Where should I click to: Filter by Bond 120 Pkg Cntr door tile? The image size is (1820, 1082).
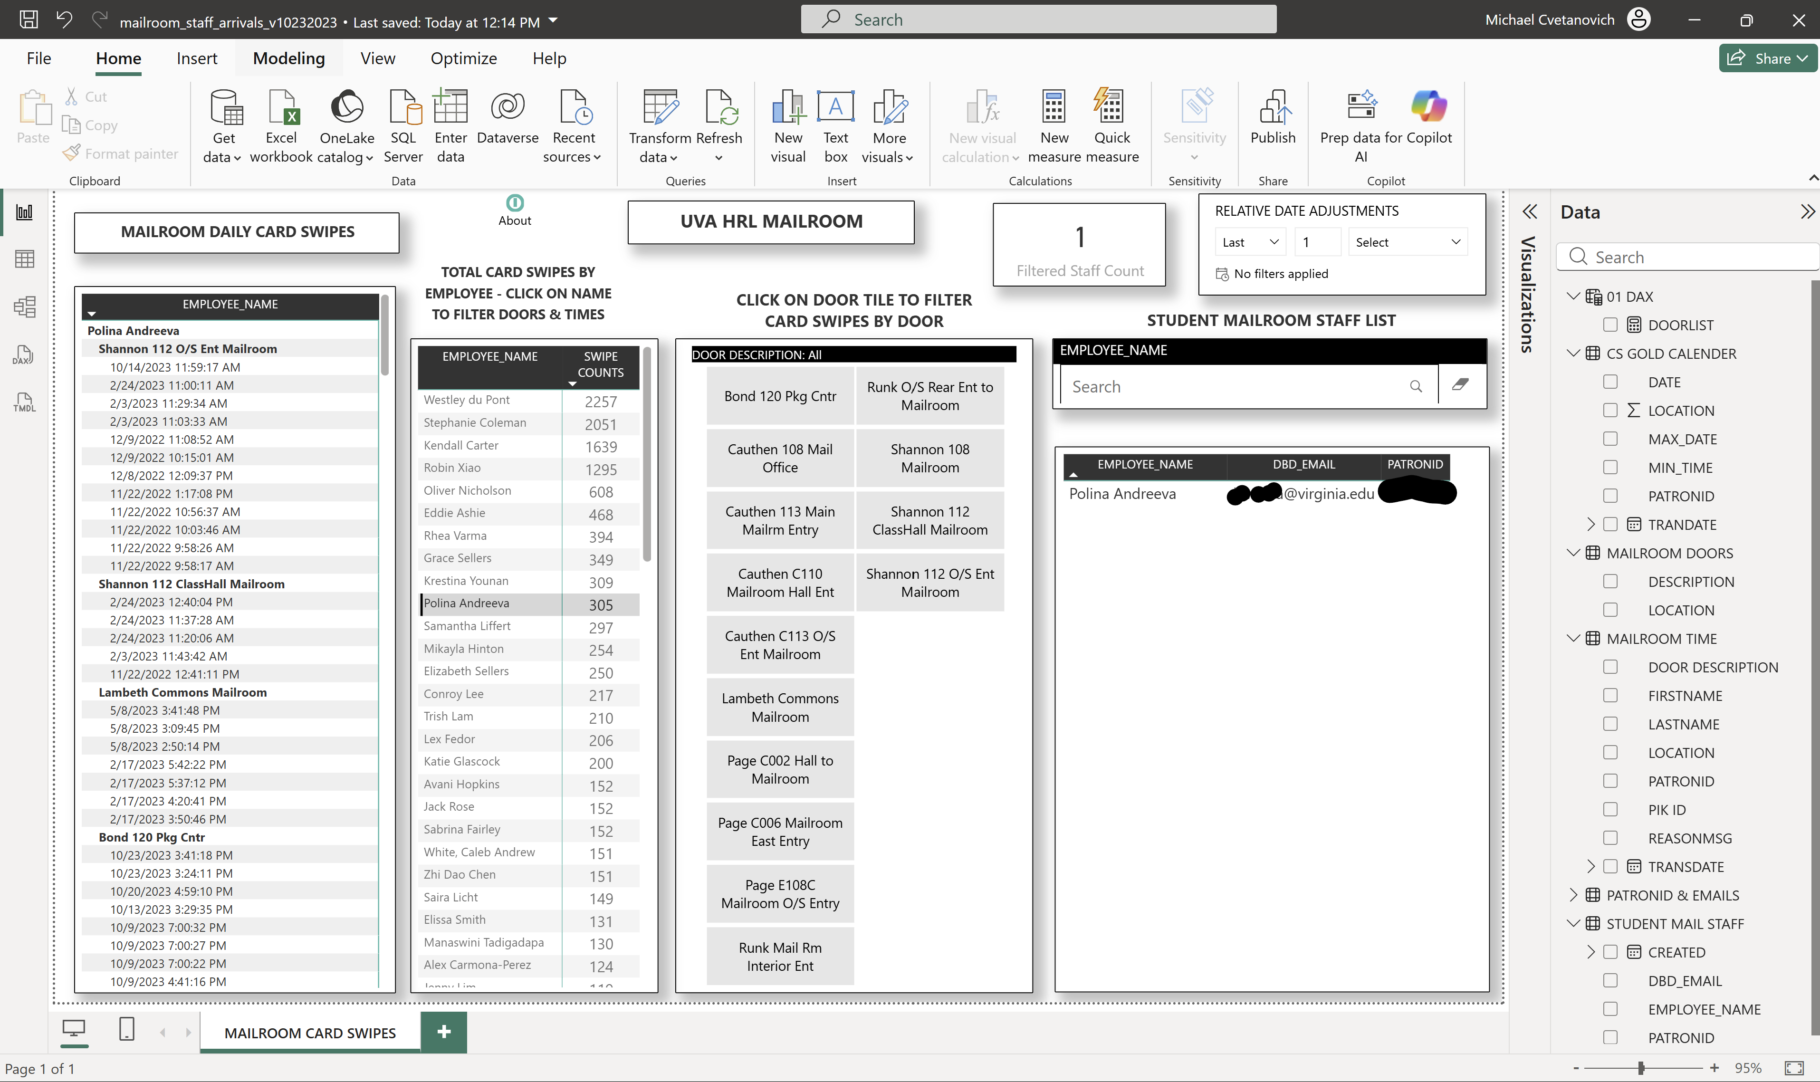pyautogui.click(x=780, y=396)
